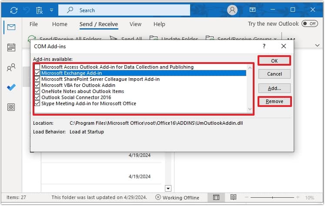
Task: Click the ribbon more commands ellipsis
Action: [291, 39]
